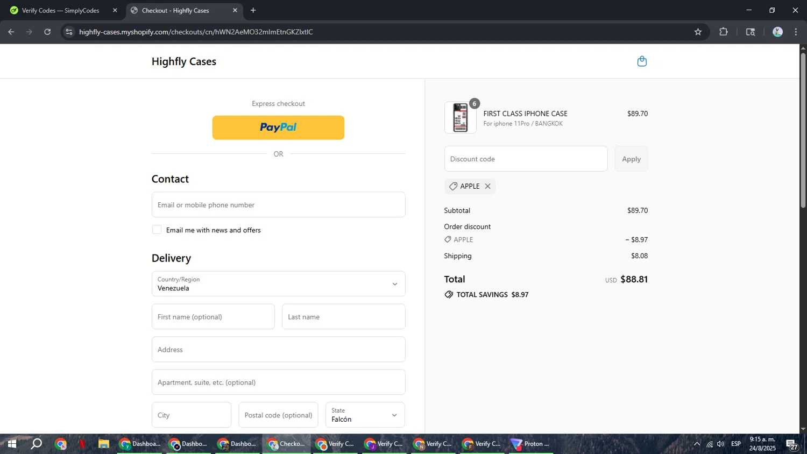The image size is (807, 454).
Task: Open the Proton taskbar app
Action: tap(530, 444)
